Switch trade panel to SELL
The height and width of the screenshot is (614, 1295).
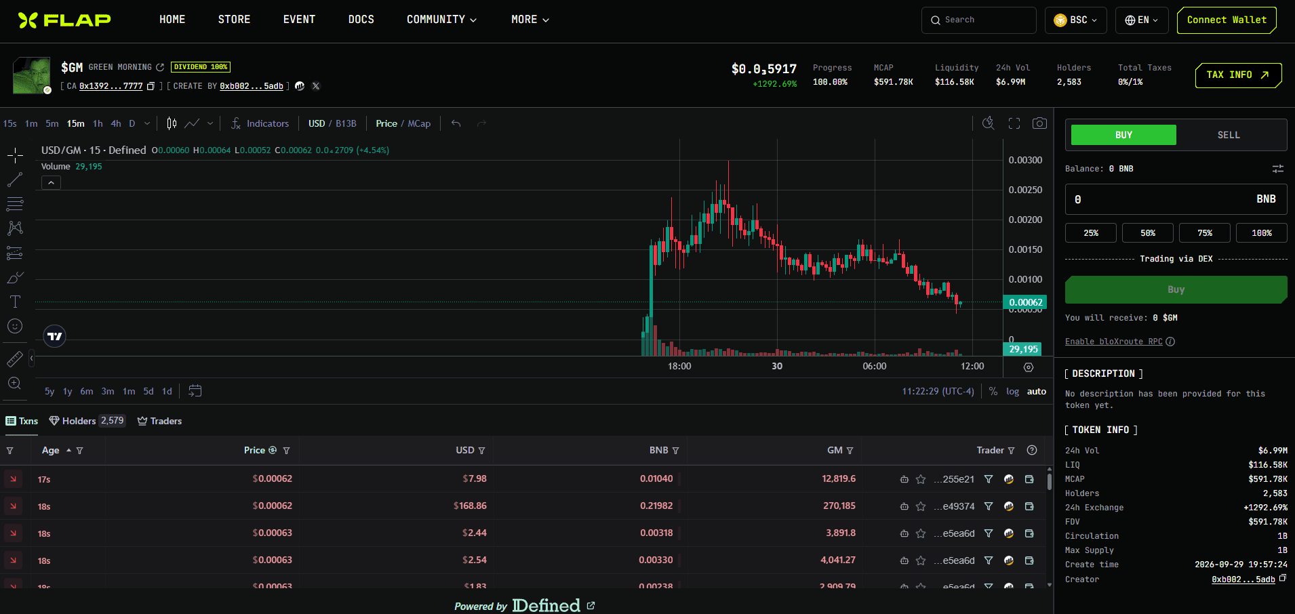pos(1229,135)
